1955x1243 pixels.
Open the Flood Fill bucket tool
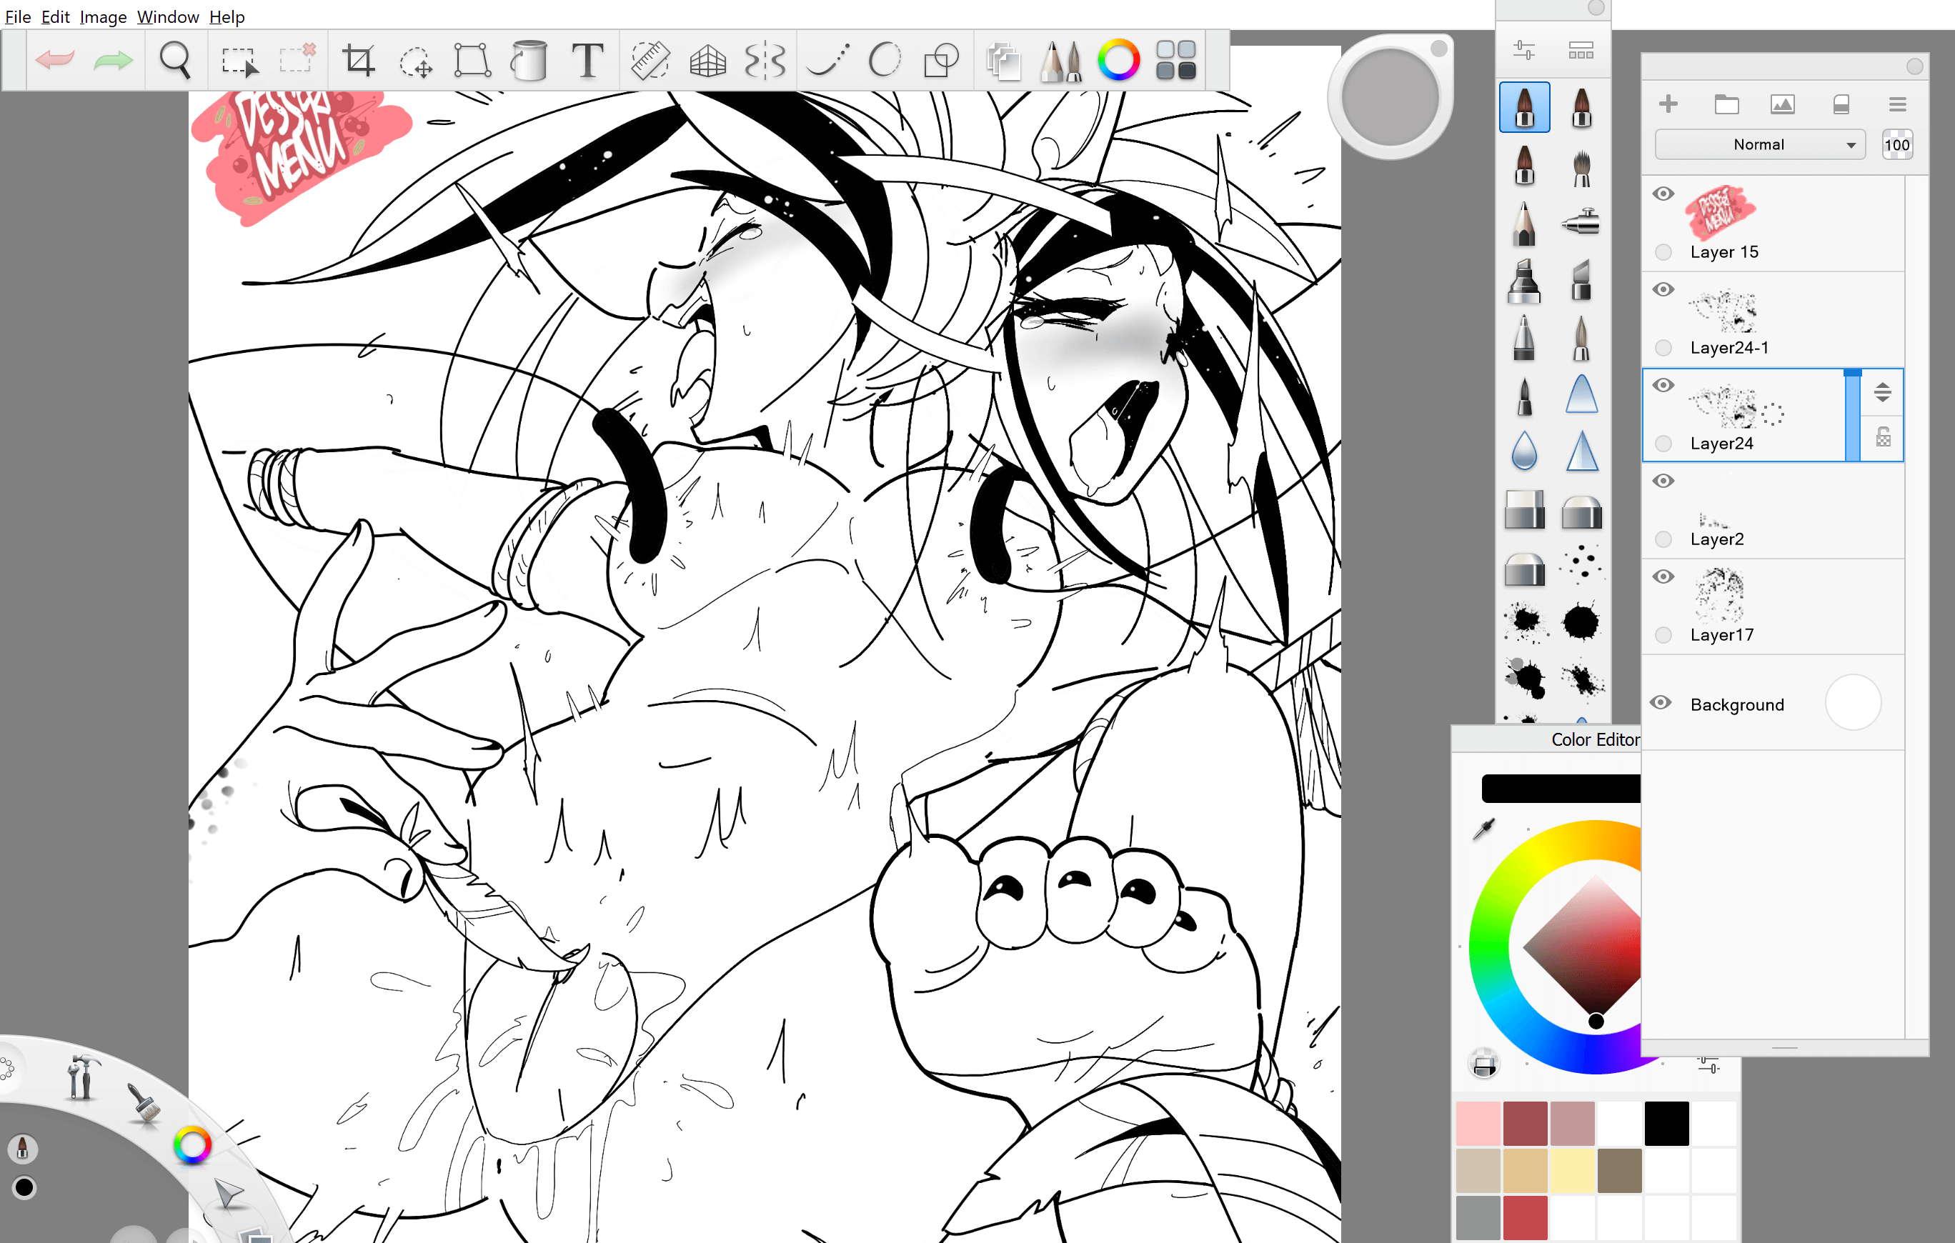529,61
